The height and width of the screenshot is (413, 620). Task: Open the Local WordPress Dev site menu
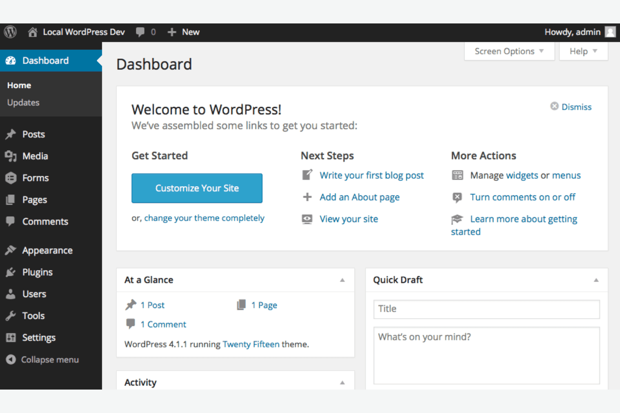[76, 32]
